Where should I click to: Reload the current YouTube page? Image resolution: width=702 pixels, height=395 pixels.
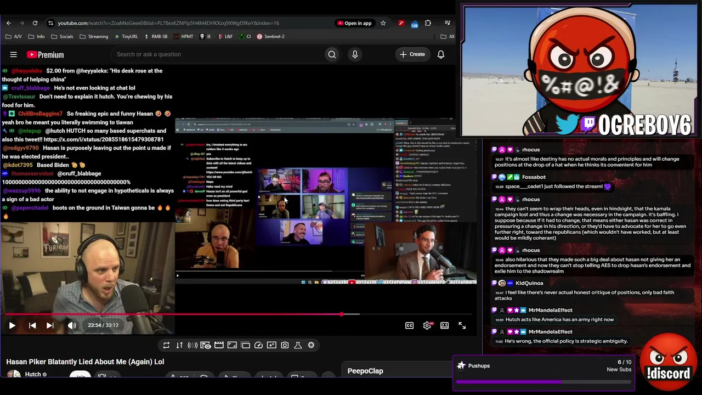tap(35, 23)
